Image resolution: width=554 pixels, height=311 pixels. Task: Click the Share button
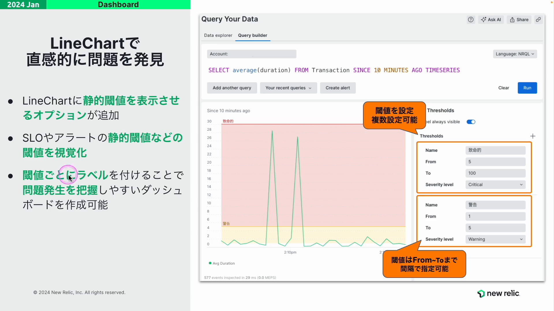click(519, 20)
